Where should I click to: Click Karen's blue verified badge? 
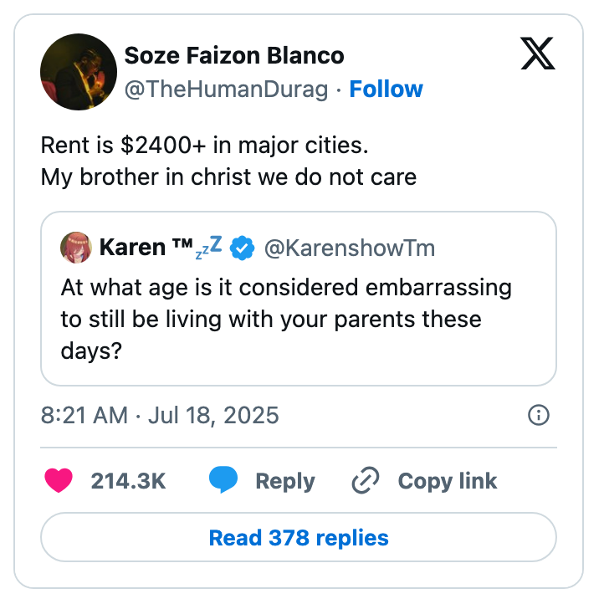(242, 248)
